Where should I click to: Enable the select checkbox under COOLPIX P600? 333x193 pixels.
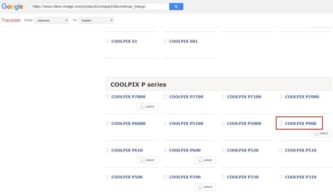point(201,160)
